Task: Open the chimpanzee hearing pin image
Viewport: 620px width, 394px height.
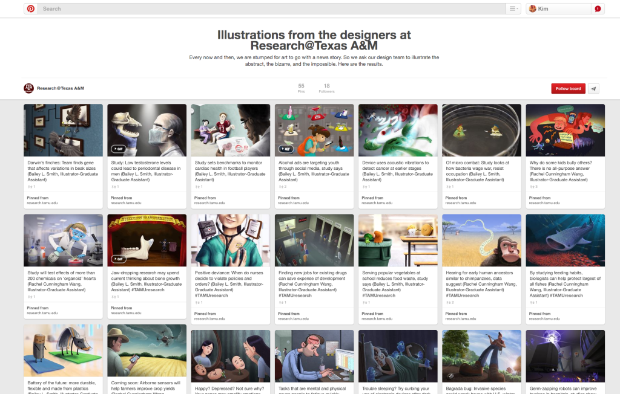Action: [481, 240]
